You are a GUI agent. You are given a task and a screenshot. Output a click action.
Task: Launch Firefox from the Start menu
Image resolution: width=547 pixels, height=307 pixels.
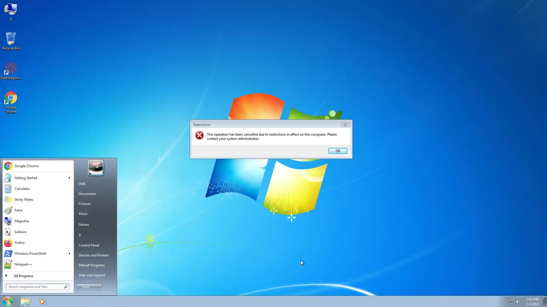pyautogui.click(x=19, y=242)
